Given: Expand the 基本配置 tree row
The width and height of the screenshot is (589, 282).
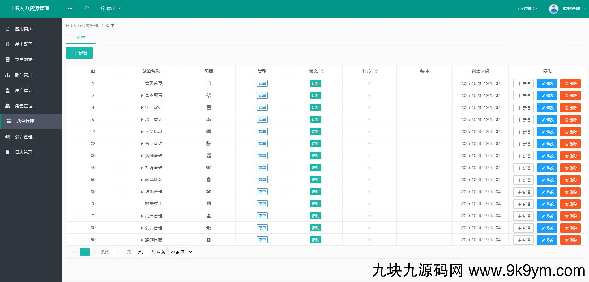Looking at the screenshot, I should click(x=142, y=96).
